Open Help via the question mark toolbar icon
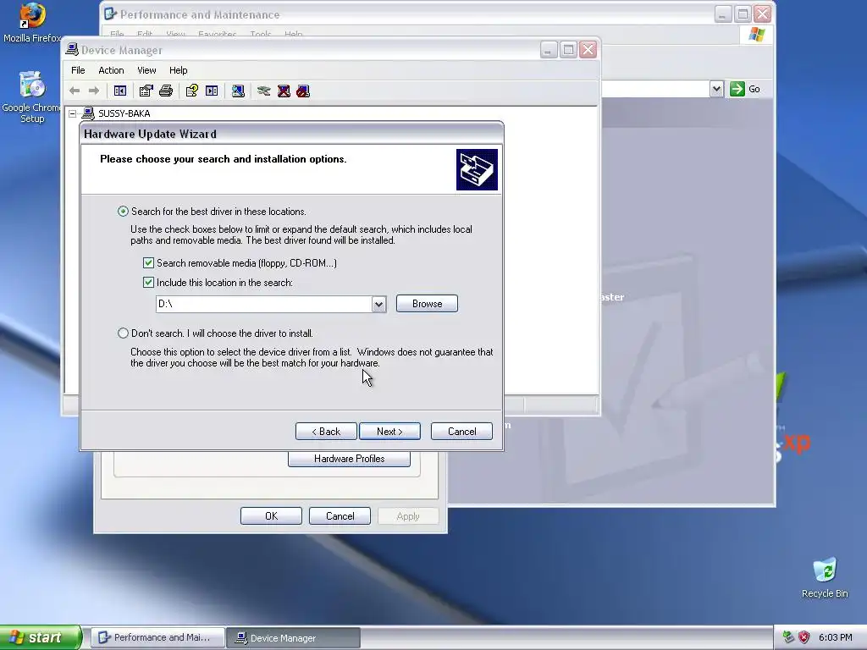Image resolution: width=867 pixels, height=650 pixels. (x=192, y=91)
